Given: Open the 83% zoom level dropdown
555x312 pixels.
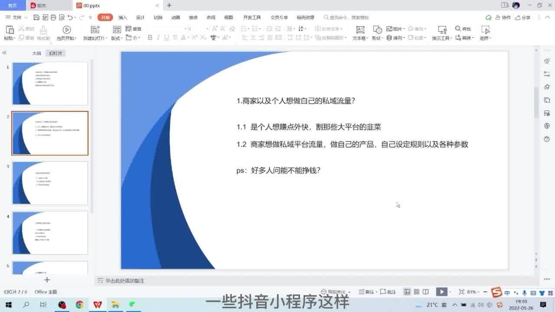Looking at the screenshot, I should click(x=473, y=292).
